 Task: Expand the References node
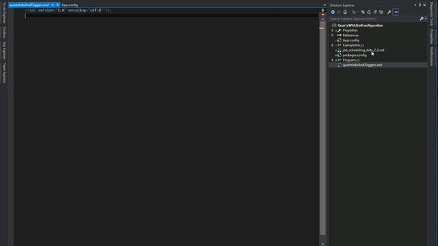[333, 36]
